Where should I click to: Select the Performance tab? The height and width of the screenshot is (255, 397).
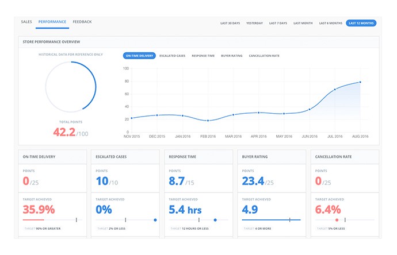pos(52,22)
